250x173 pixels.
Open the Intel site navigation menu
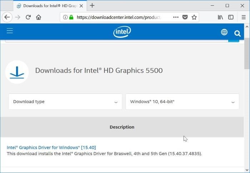10,31
